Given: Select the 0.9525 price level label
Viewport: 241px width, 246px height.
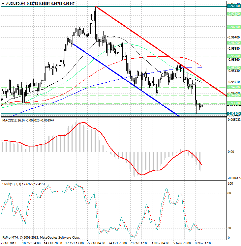Looking at the screenshot, I should pos(234,67).
